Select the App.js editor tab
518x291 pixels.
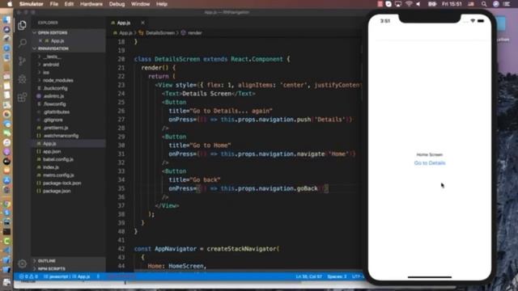point(124,23)
